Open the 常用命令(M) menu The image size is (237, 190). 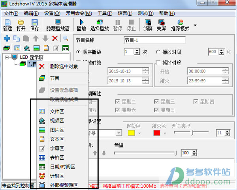[79, 13]
